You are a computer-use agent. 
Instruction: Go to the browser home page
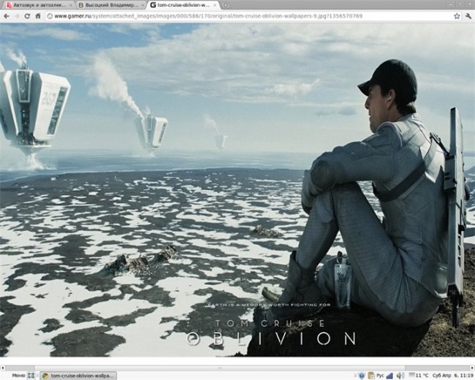38,15
